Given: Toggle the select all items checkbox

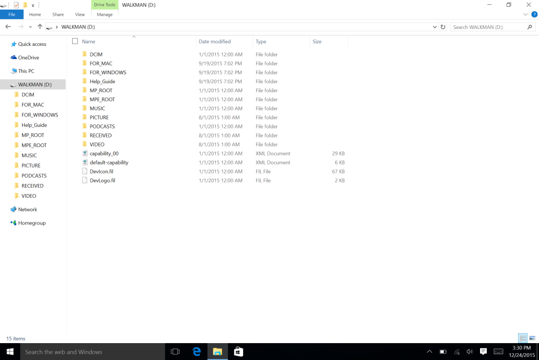Looking at the screenshot, I should pos(75,41).
